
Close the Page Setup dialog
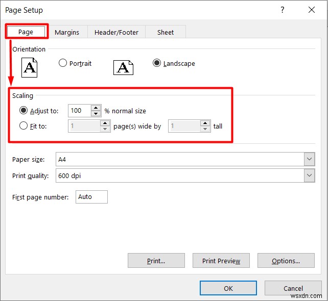pyautogui.click(x=312, y=10)
